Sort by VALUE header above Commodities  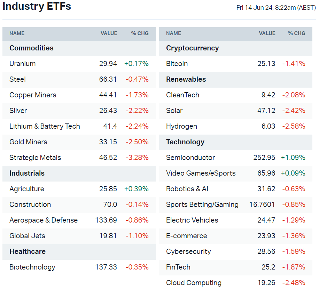(x=109, y=33)
